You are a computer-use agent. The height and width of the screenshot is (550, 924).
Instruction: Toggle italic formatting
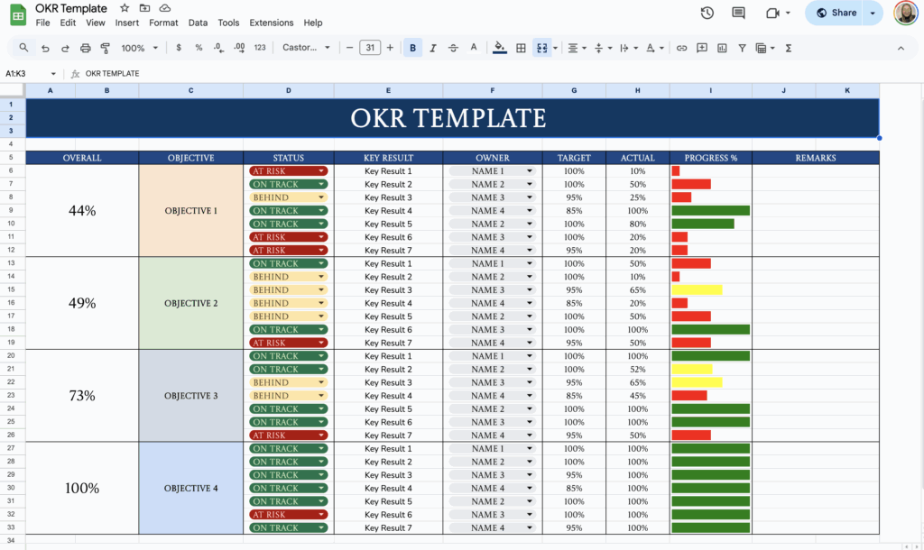[x=433, y=47]
